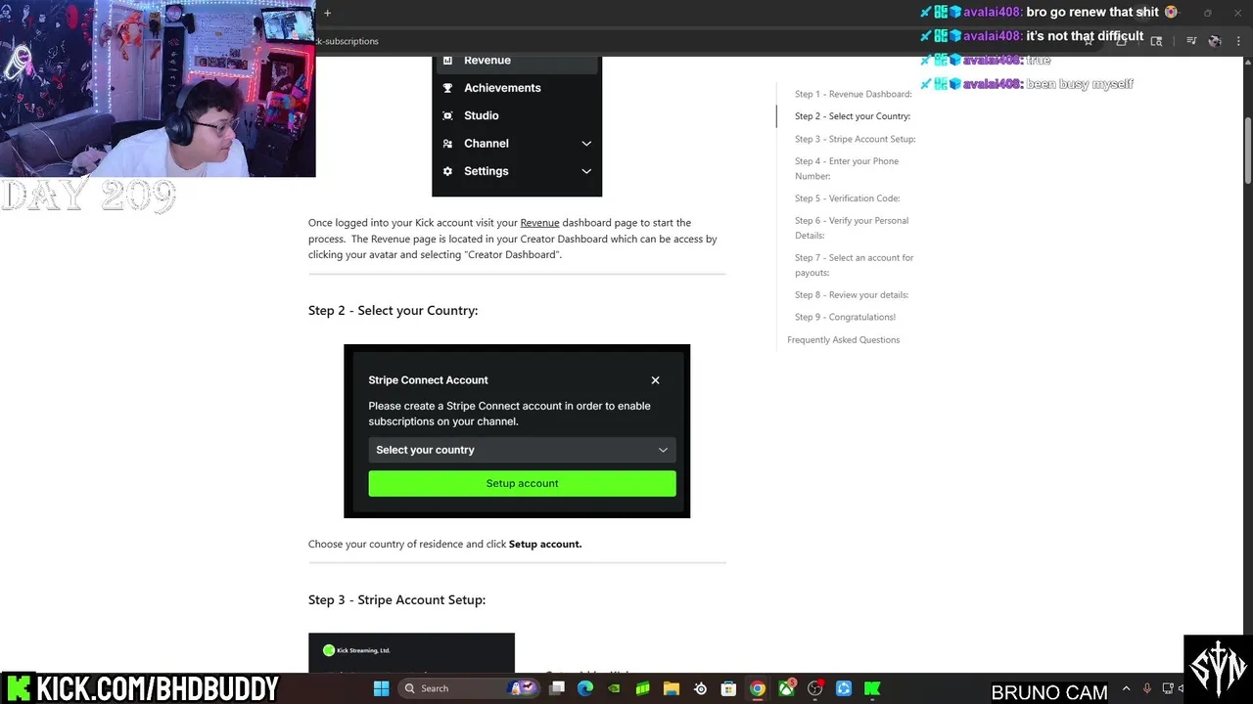1253x704 pixels.
Task: Click the green Setup account button
Action: [522, 483]
